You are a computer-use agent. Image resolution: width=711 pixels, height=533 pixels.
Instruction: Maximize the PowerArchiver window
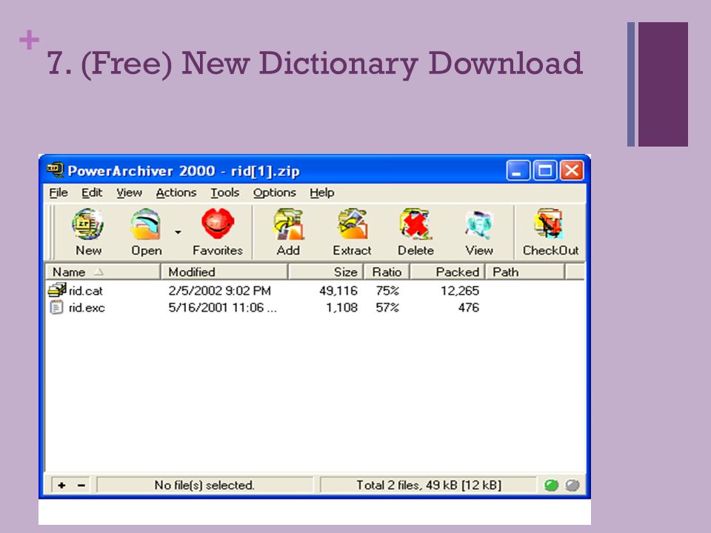[544, 171]
